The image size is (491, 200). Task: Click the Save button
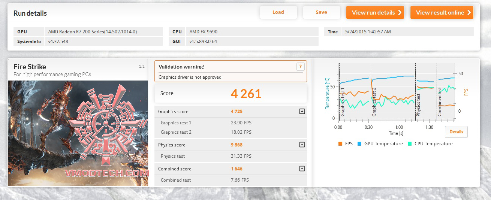(321, 12)
